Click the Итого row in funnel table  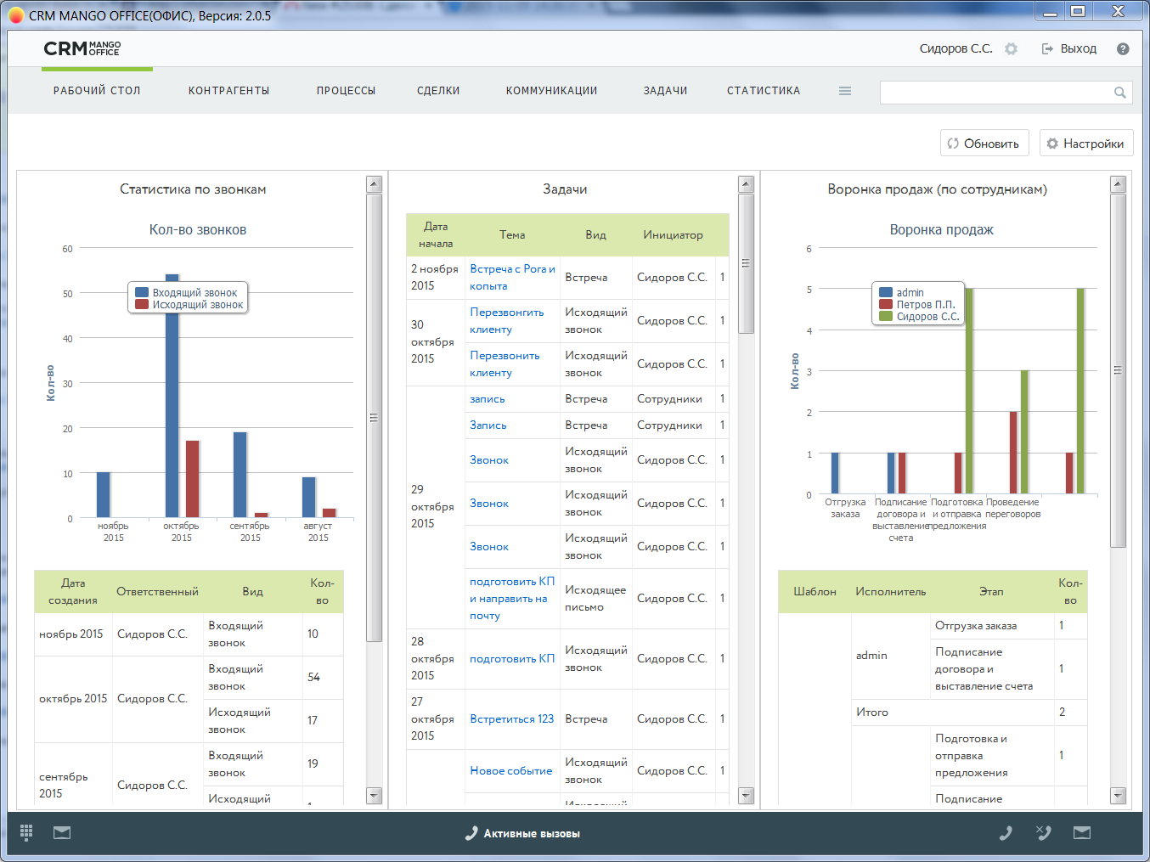pyautogui.click(x=969, y=713)
